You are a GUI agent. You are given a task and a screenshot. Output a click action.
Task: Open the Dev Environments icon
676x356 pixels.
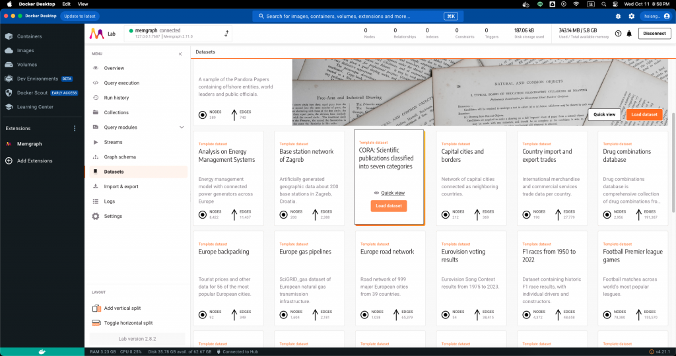point(9,79)
